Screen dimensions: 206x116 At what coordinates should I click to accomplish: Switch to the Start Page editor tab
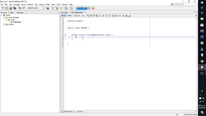tap(64, 13)
